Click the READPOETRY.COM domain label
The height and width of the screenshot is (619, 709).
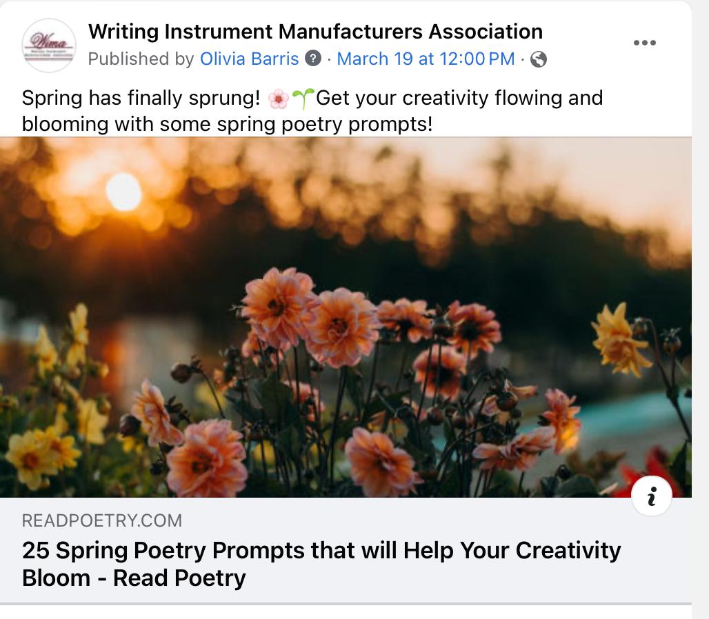102,520
